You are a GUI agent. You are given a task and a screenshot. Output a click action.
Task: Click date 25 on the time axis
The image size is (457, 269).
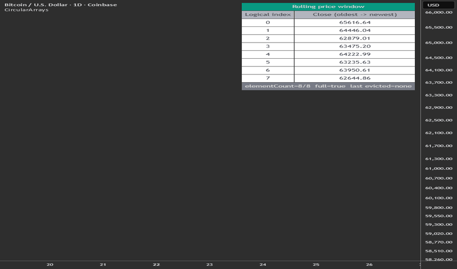click(316, 265)
